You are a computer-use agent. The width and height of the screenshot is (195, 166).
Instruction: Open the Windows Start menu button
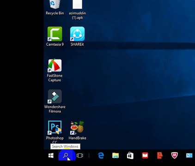pos(51,155)
